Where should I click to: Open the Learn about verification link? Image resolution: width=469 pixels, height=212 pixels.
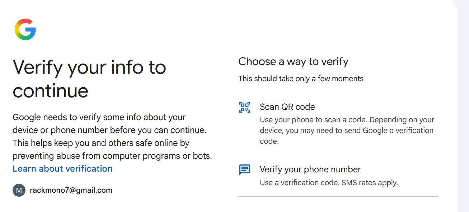pos(62,169)
